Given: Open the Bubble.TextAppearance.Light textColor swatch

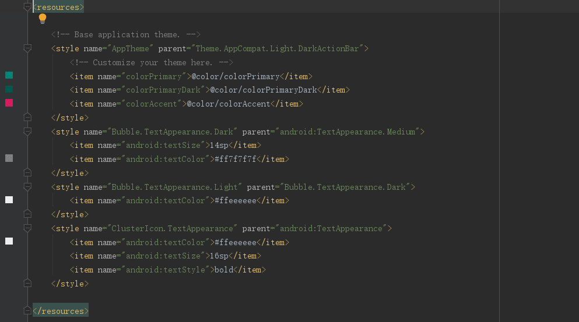Looking at the screenshot, I should tap(9, 200).
